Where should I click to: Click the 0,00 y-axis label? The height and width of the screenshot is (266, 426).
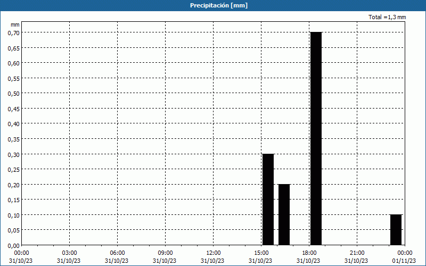[x=13, y=246]
